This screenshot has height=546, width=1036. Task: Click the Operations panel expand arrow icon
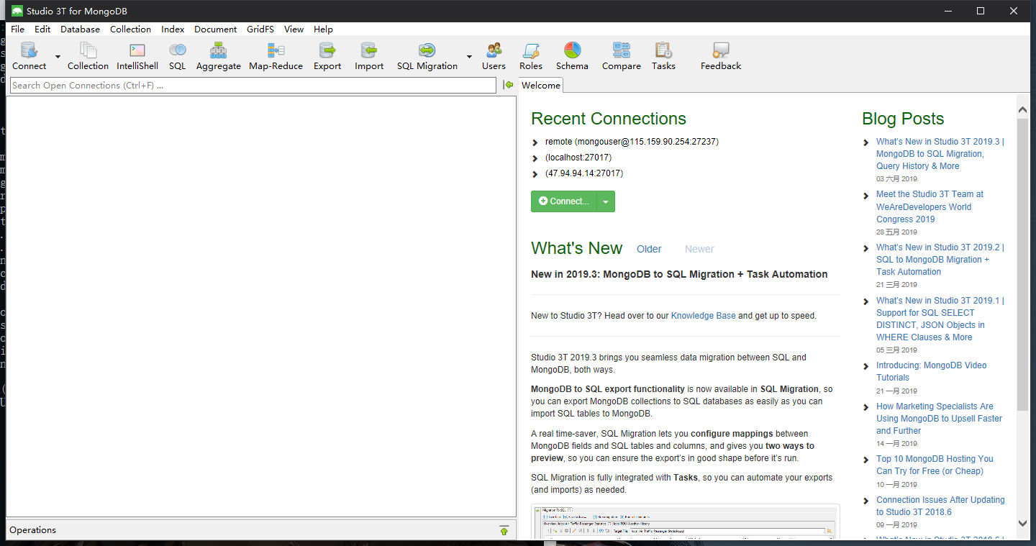tap(504, 530)
